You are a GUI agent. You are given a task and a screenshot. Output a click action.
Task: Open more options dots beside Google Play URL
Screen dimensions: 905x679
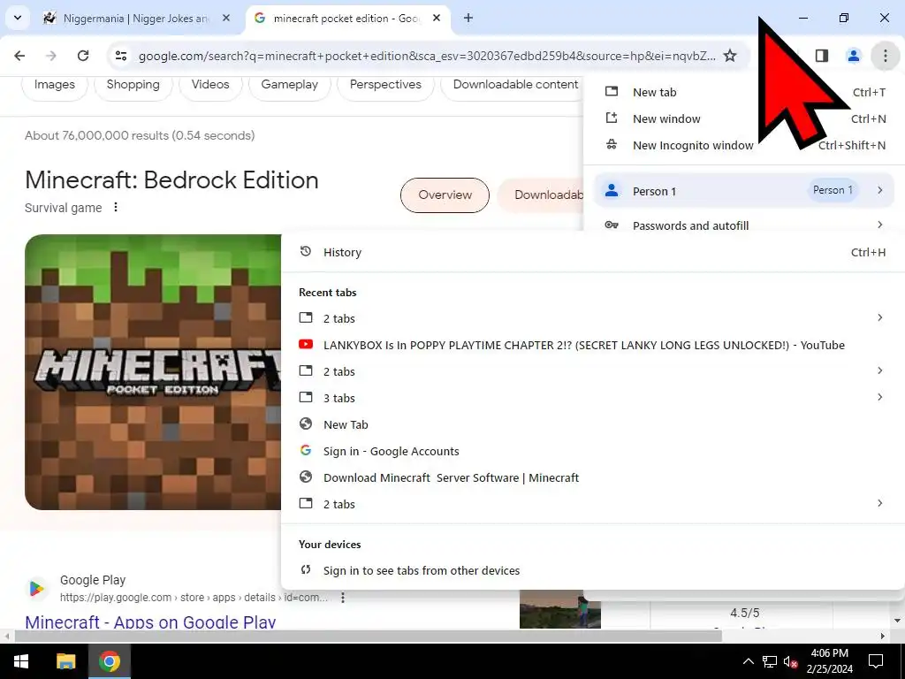343,598
